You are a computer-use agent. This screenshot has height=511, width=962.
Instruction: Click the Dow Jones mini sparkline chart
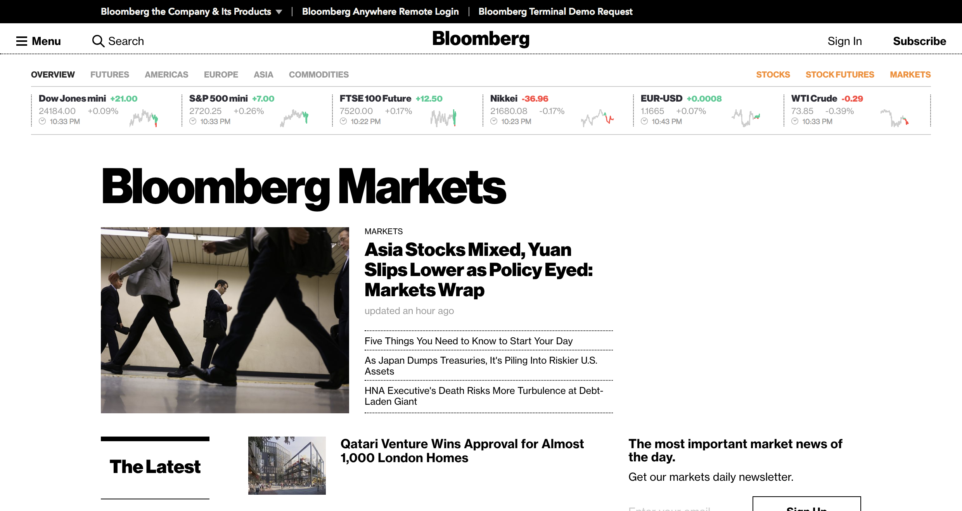pyautogui.click(x=144, y=118)
